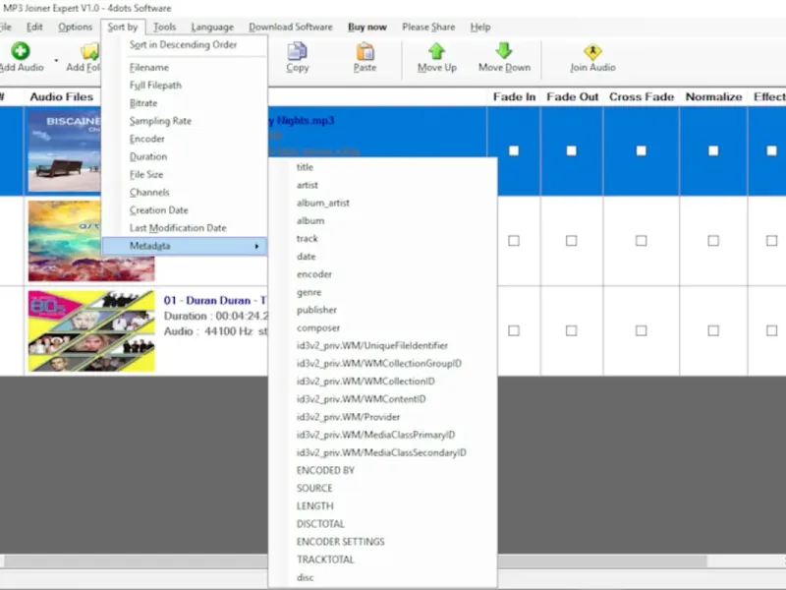
Task: Sort by metadata album
Action: click(x=382, y=220)
